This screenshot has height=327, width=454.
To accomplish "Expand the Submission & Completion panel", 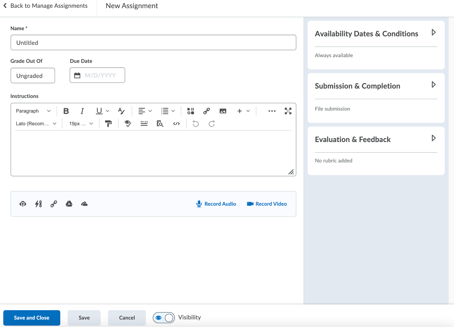I will pyautogui.click(x=433, y=84).
